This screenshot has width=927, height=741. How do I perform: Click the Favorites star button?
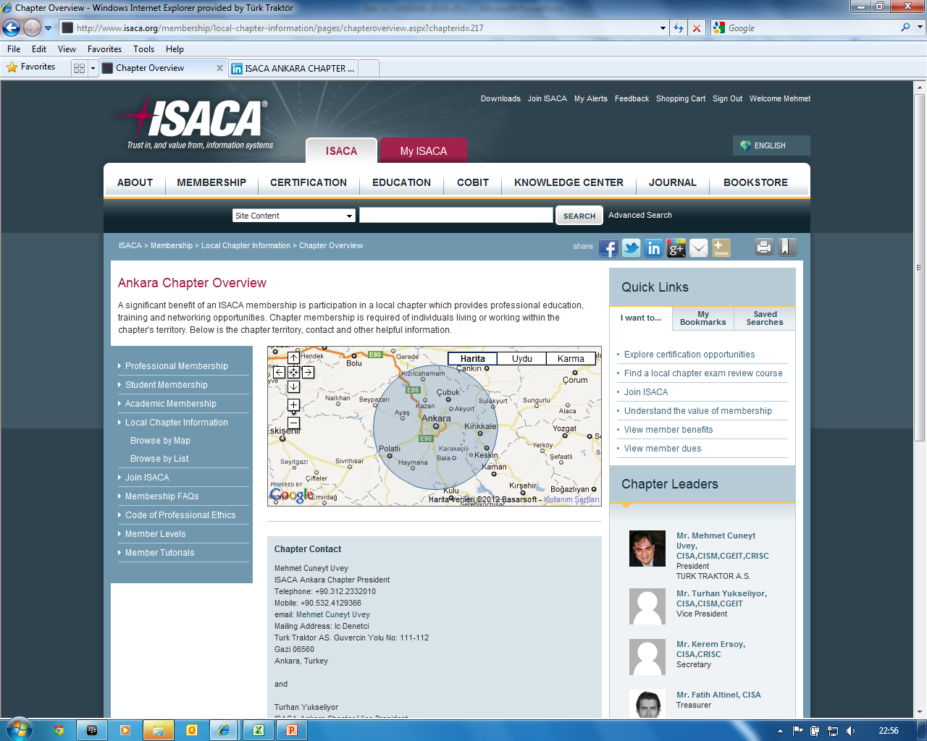[30, 67]
